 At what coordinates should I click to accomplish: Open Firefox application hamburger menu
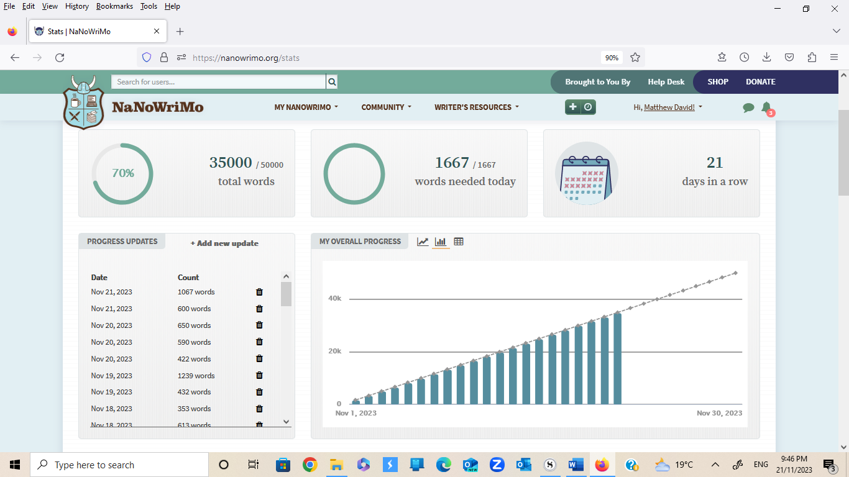pos(834,57)
